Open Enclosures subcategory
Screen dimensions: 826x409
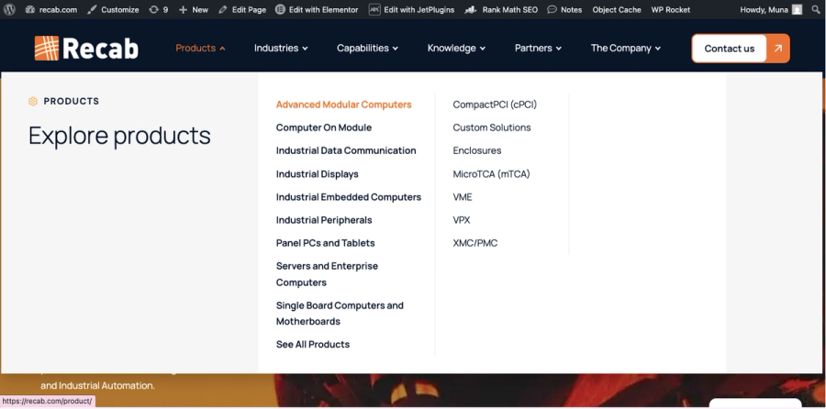tap(476, 150)
